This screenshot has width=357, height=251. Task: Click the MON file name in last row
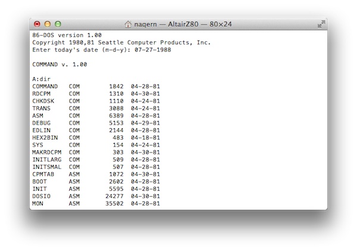click(37, 203)
